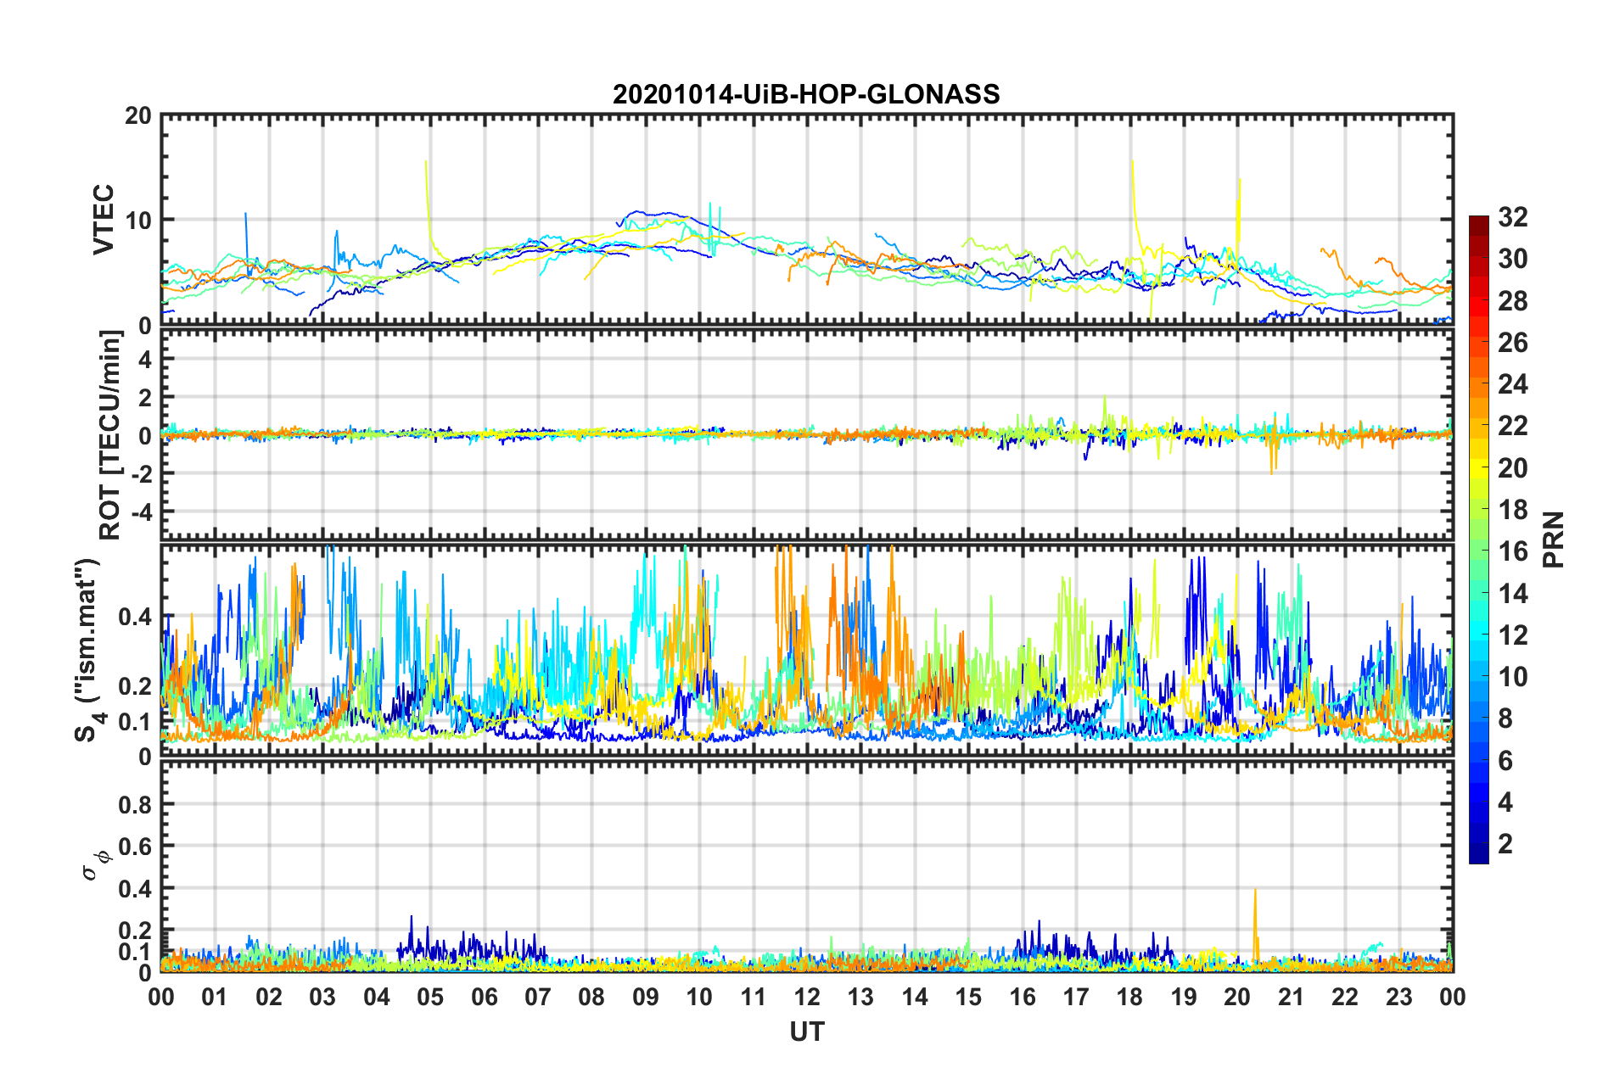Click S4 panel y-axis tick 0.1
This screenshot has height=1079, width=1614.
tap(136, 722)
